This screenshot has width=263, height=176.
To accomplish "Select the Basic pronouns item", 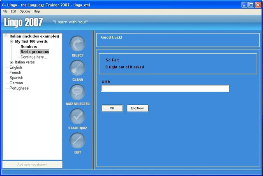I will click(x=35, y=52).
